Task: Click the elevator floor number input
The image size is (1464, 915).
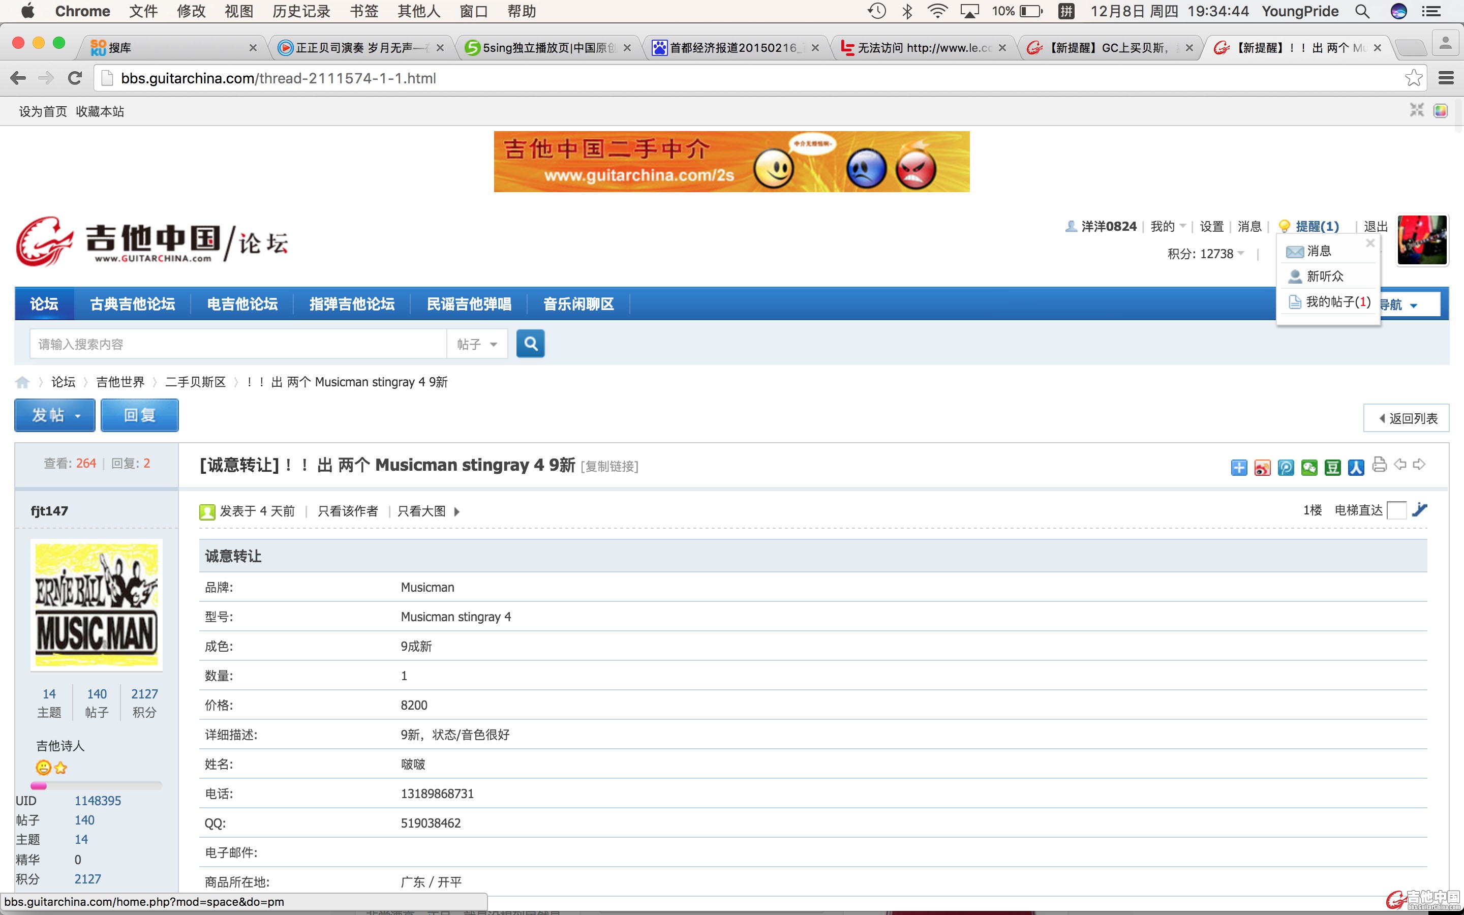Action: coord(1396,510)
